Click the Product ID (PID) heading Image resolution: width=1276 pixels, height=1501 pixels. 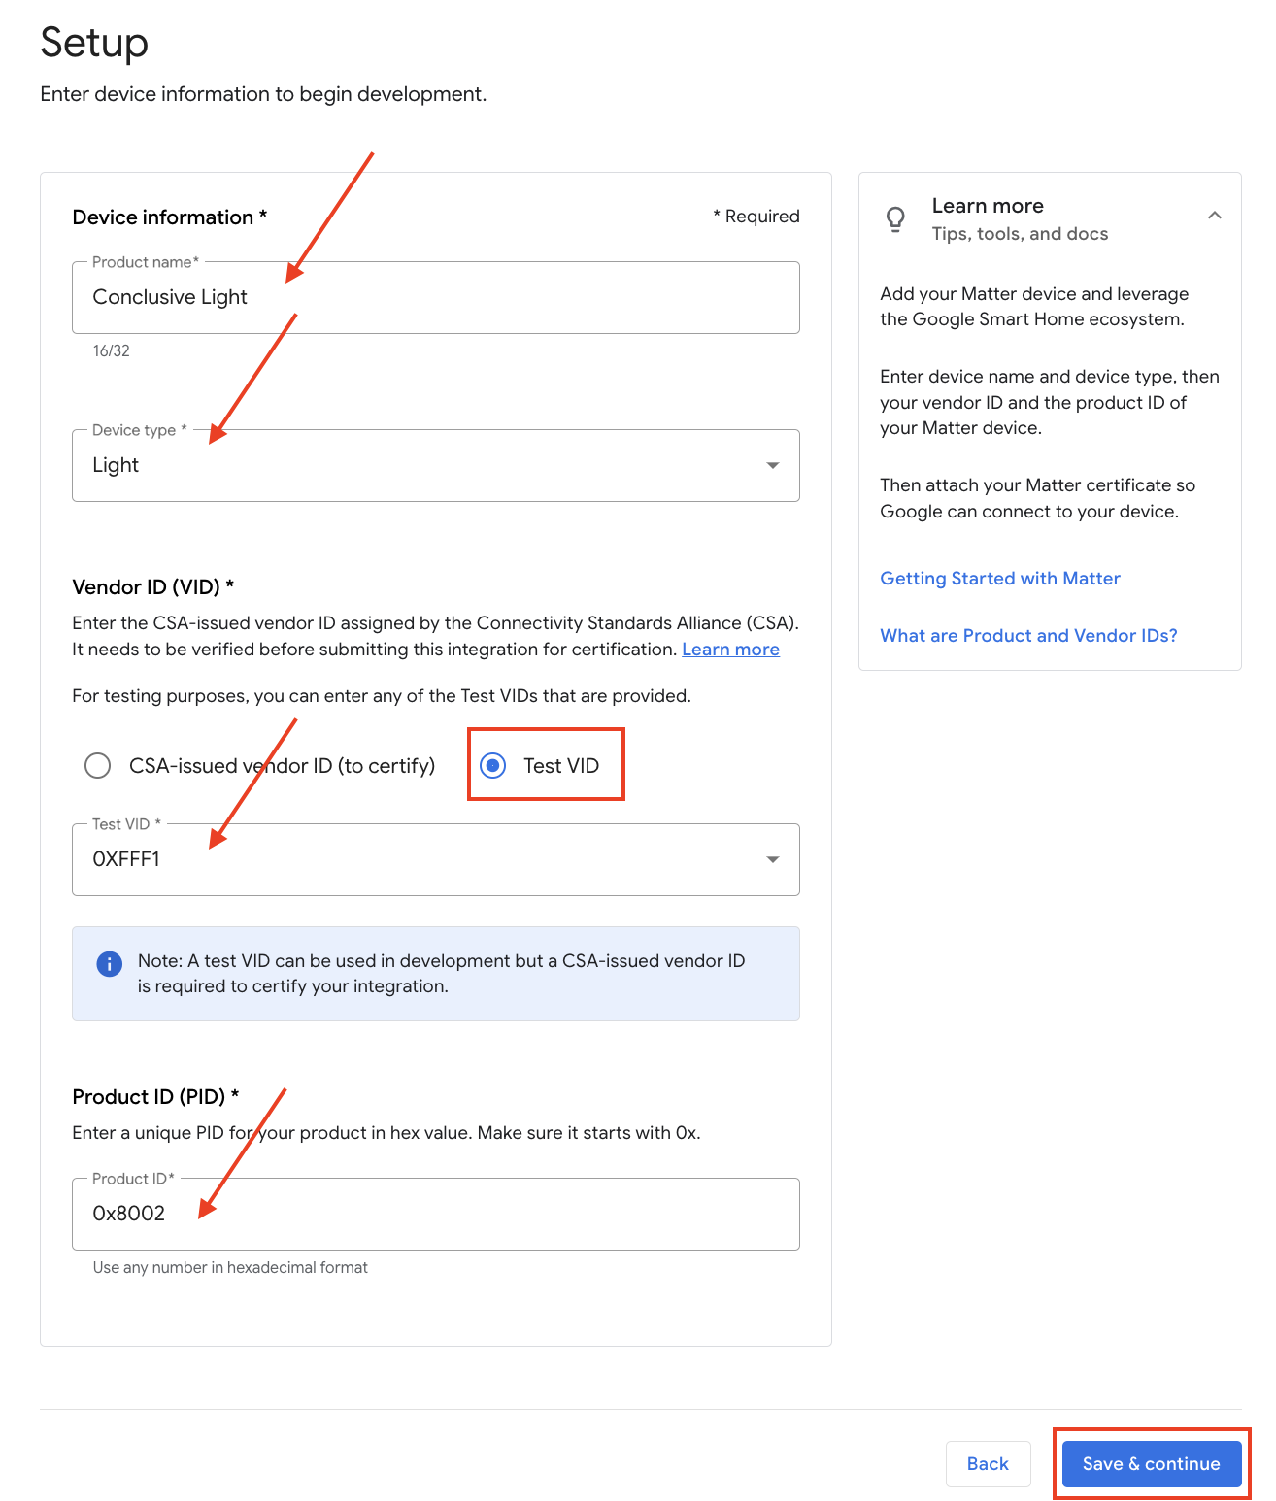click(x=155, y=1097)
